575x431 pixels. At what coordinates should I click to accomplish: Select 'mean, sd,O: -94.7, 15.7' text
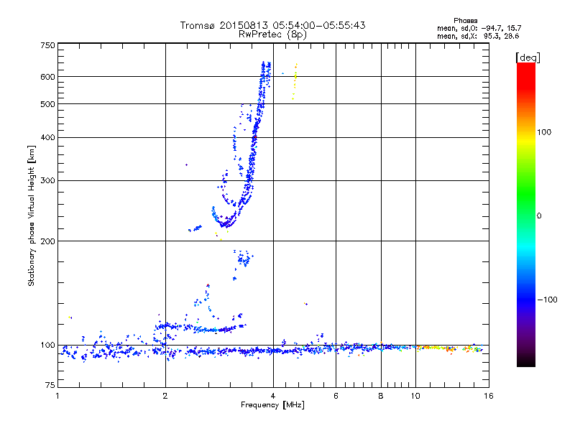click(479, 28)
